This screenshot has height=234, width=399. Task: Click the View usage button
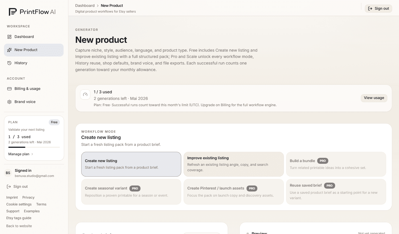374,98
